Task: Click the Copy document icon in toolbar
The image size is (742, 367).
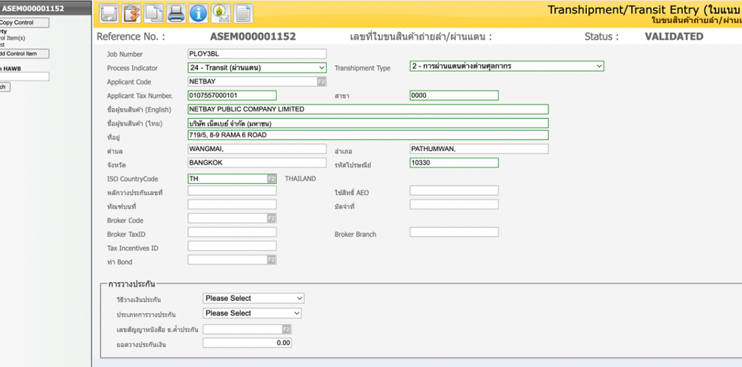Action: 153,13
